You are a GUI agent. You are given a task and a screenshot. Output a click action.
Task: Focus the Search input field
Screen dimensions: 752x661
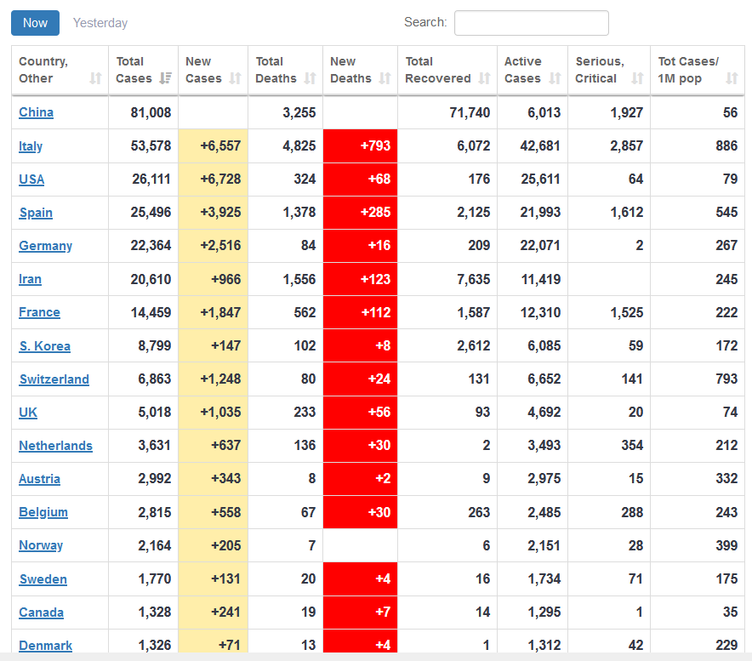[x=531, y=23]
